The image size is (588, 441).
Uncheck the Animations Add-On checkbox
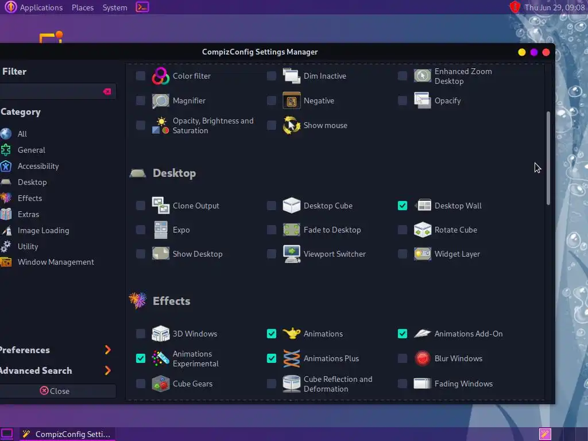click(403, 334)
